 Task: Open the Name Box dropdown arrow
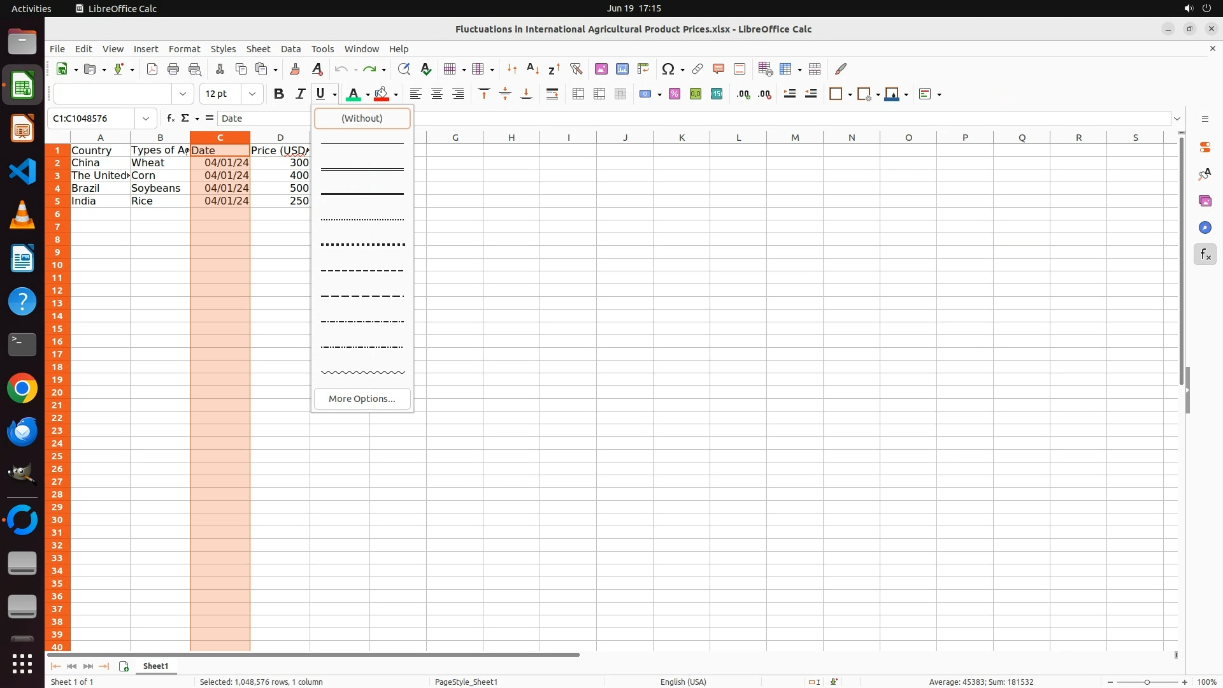(x=146, y=118)
